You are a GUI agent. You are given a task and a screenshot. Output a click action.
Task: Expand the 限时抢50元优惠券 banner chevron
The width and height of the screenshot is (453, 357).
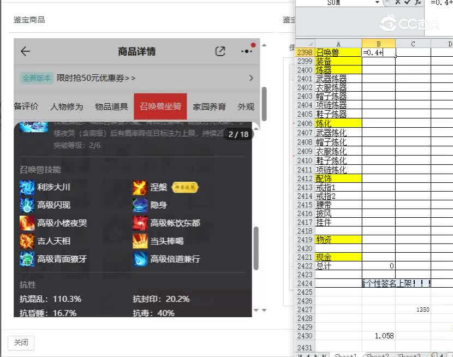pos(251,78)
